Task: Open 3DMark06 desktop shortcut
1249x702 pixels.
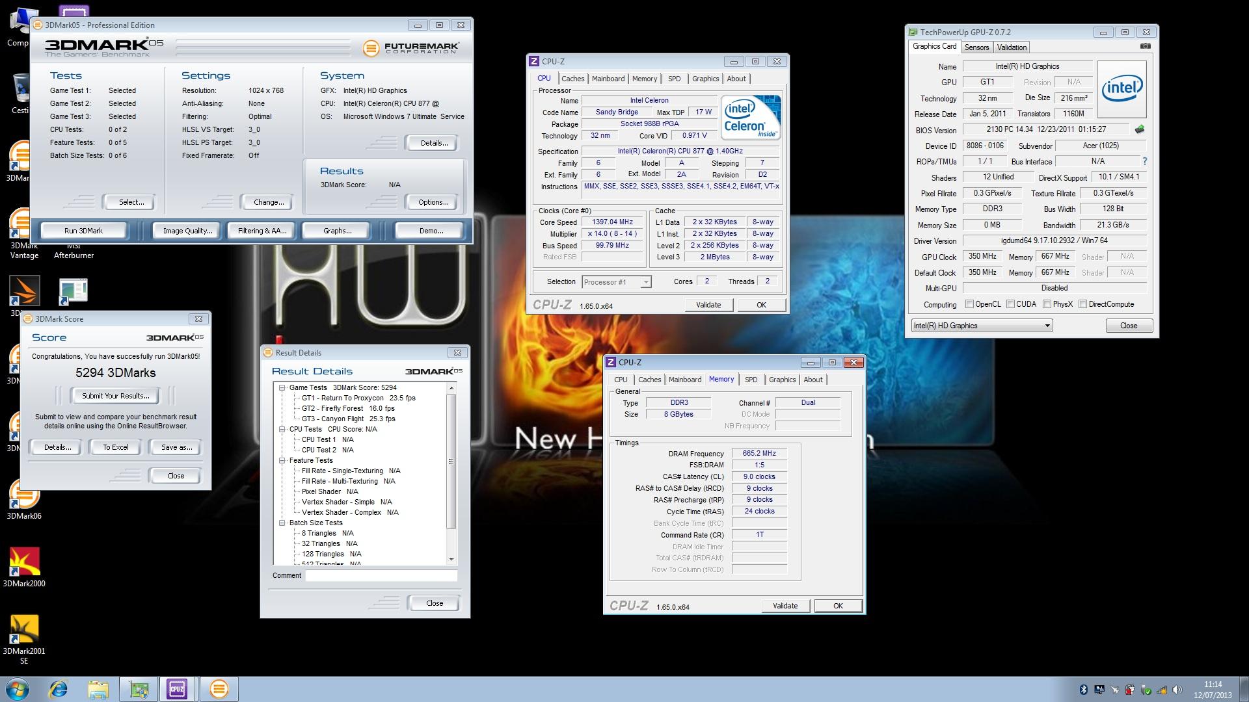Action: (x=24, y=500)
